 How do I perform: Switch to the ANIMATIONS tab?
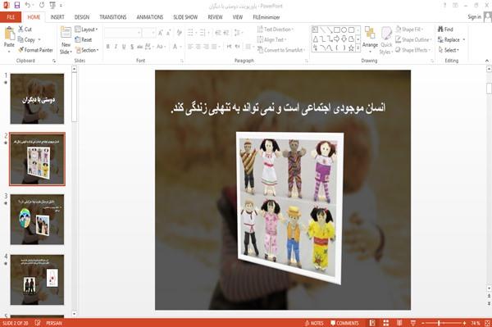point(150,17)
